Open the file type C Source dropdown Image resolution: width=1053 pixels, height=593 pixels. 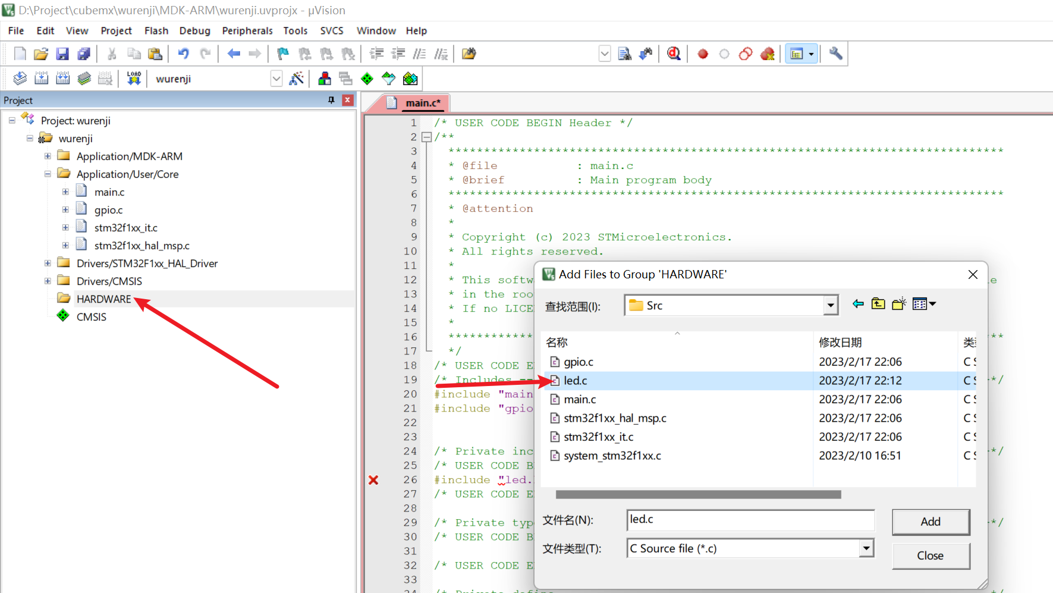pyautogui.click(x=866, y=548)
